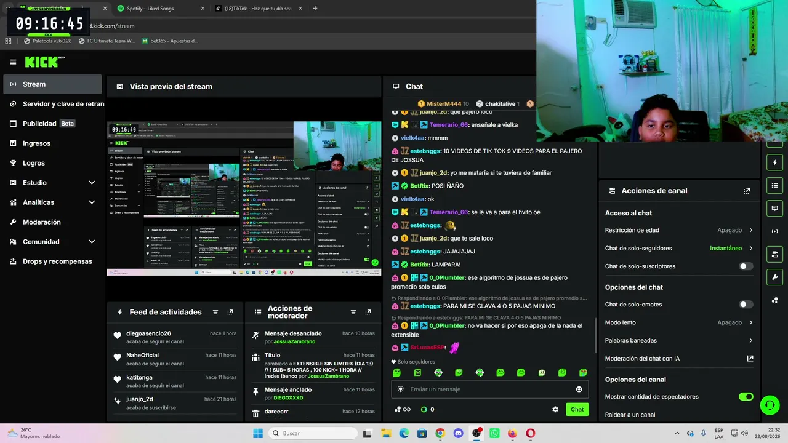Go to Stream in the sidebar

[52, 84]
